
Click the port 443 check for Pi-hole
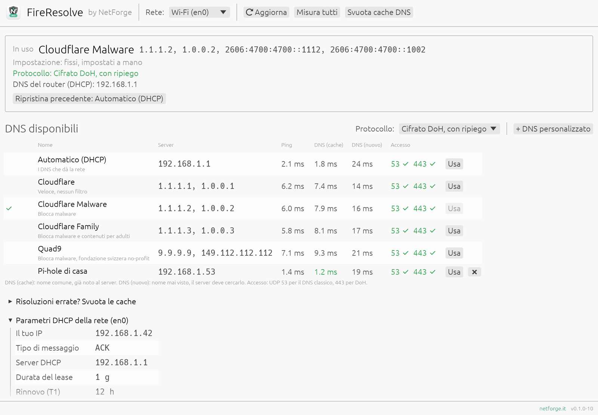coord(424,272)
